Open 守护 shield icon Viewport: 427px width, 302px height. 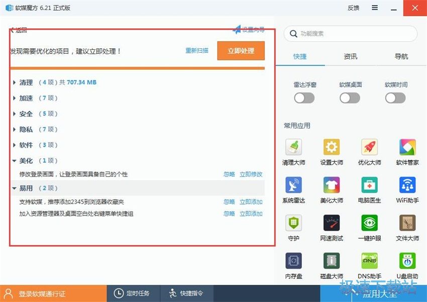point(293,223)
